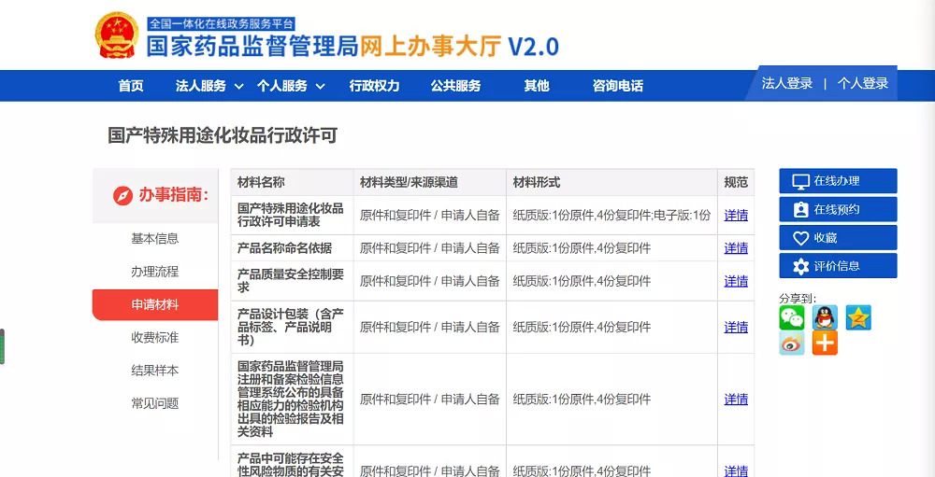Click the 规范 column header
935x477 pixels.
pos(736,182)
